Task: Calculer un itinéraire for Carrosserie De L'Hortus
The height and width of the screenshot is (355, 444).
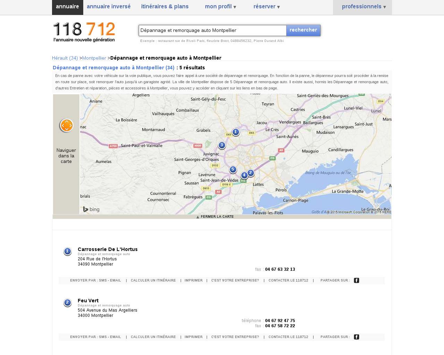Action: tap(153, 280)
